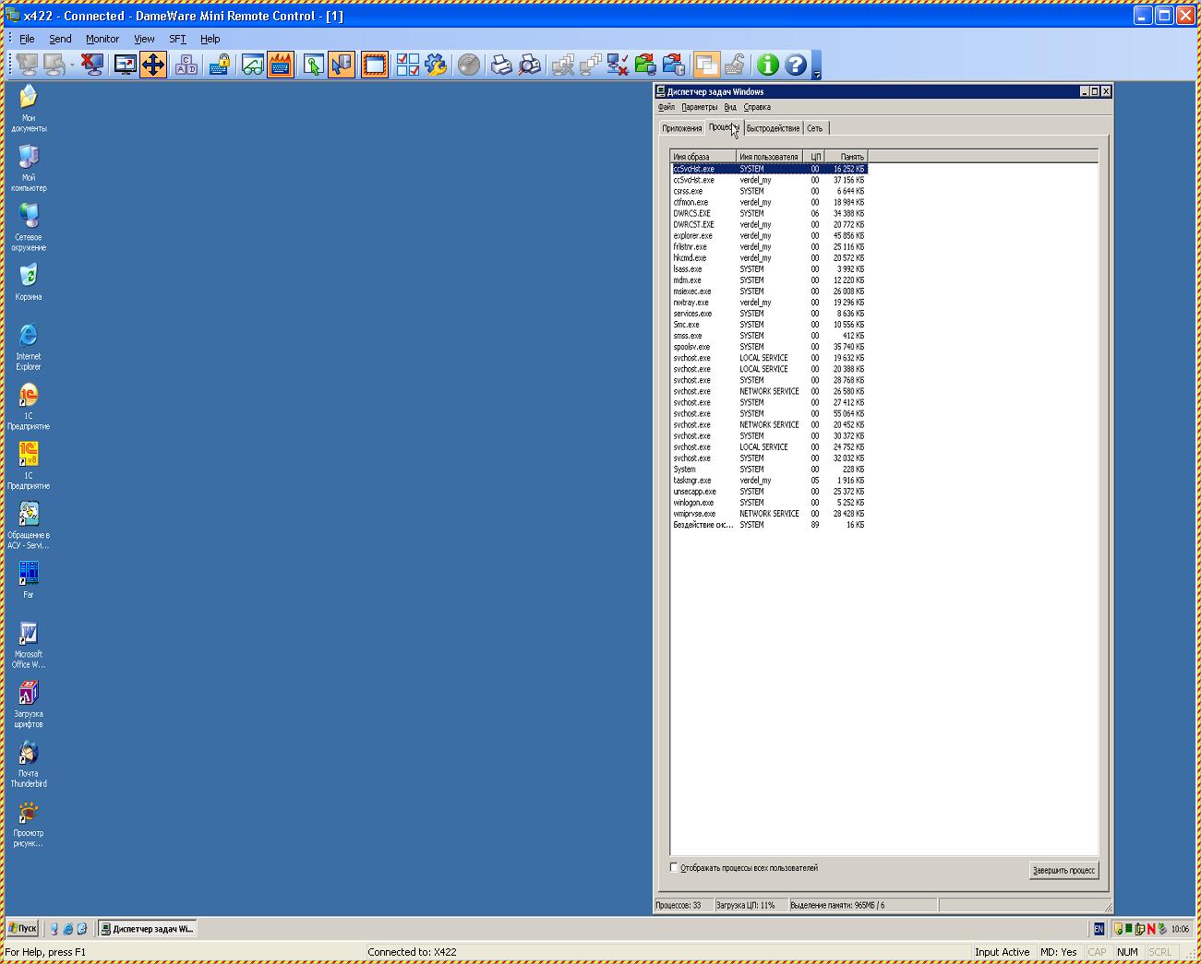Enable 'Отображать процессы всех пользователей' checkbox
This screenshot has height=964, width=1201.
pyautogui.click(x=674, y=867)
